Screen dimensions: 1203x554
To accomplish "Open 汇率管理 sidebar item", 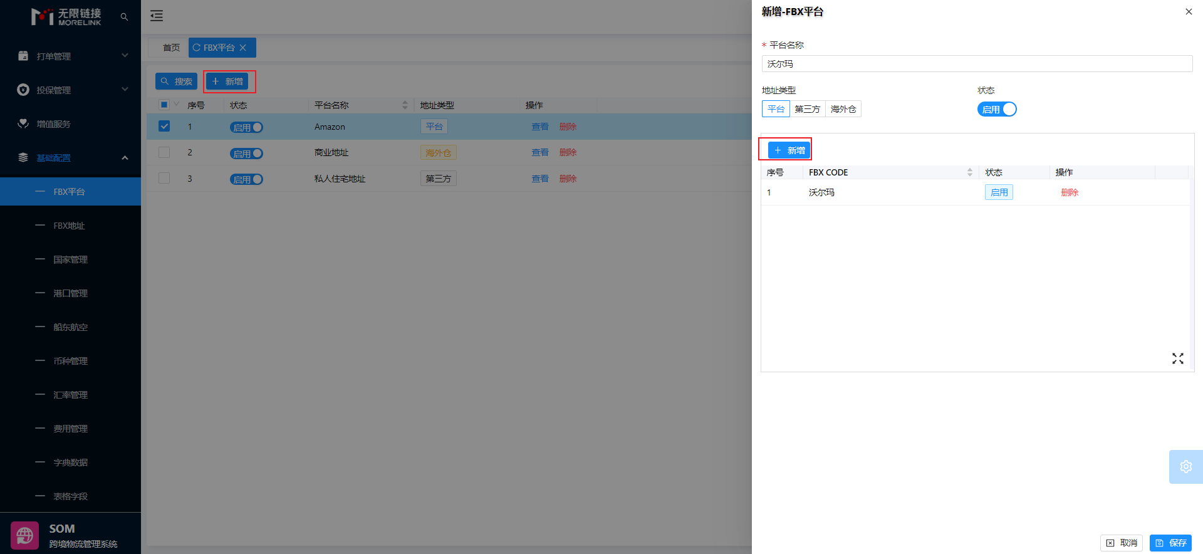I will [70, 394].
